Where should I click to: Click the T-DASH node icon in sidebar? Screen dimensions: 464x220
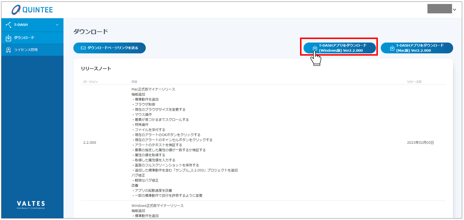click(x=9, y=25)
